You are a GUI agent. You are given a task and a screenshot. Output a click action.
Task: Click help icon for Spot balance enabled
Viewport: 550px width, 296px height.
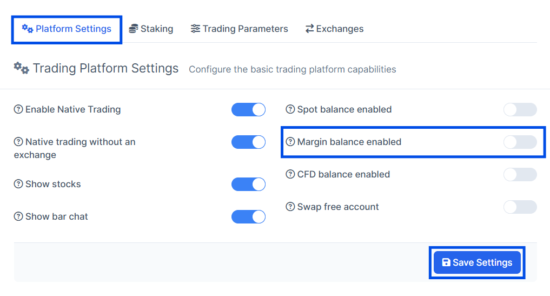290,109
